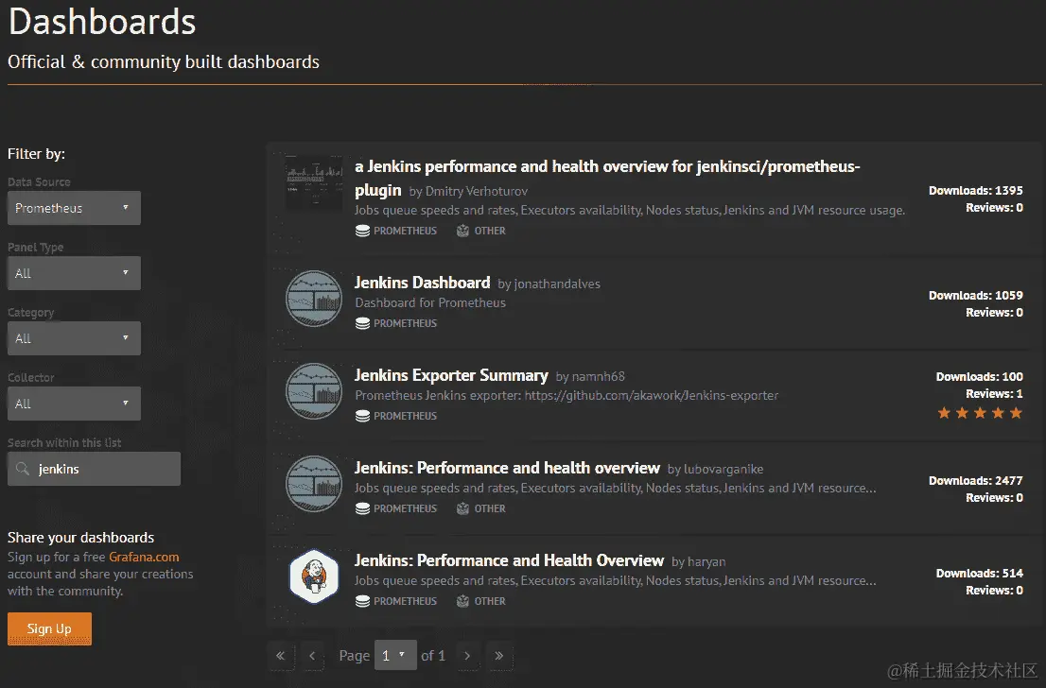Click Prometheus icon on lubovarganike's dashboard

coord(362,508)
